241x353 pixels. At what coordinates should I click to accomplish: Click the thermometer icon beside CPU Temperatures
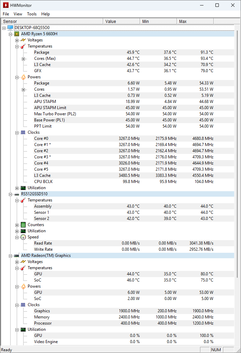click(23, 46)
